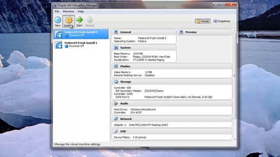Click the details pane vertical scrollbar thumb

(x=235, y=76)
